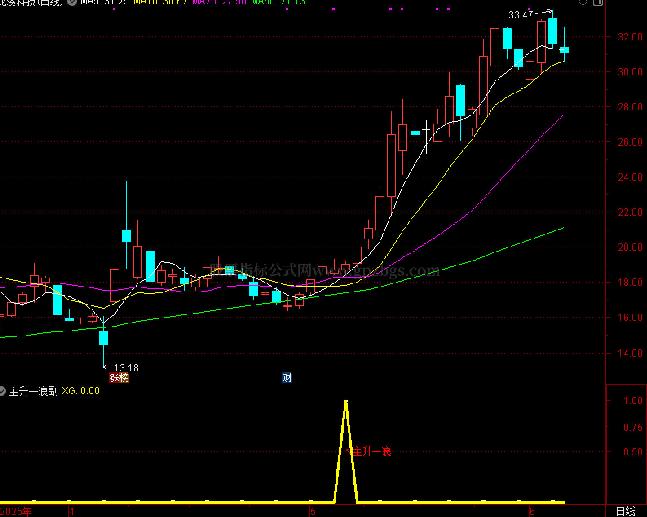The width and height of the screenshot is (647, 517).
Task: Click the 2025年 date axis label
Action: [x=16, y=511]
